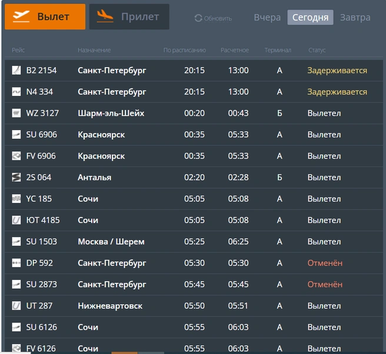Click terminal Б in the 2S 064 row
The image size is (386, 354).
coord(279,178)
